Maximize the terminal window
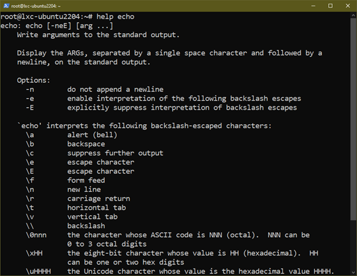This screenshot has height=276, width=357. [x=330, y=6]
